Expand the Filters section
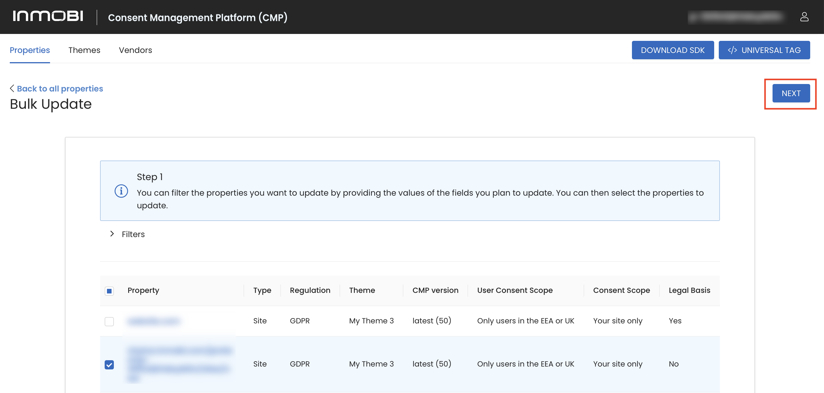 pyautogui.click(x=127, y=234)
